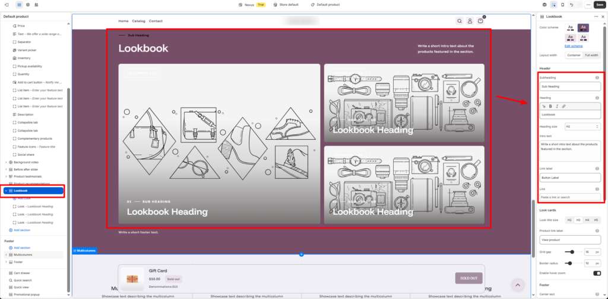Expand the Background video section
Screen dimensions: 608x299
pos(6,162)
